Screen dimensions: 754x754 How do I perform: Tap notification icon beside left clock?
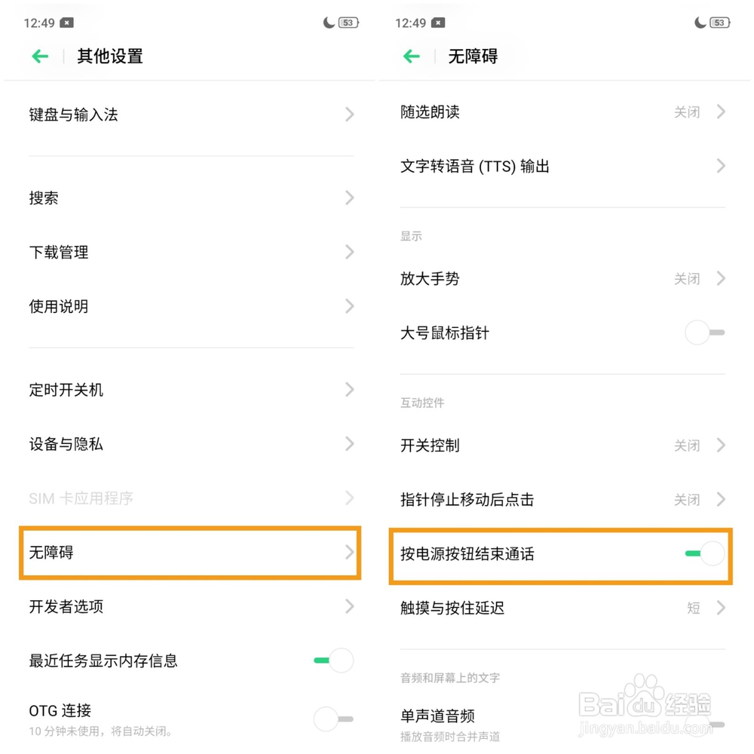pyautogui.click(x=67, y=23)
